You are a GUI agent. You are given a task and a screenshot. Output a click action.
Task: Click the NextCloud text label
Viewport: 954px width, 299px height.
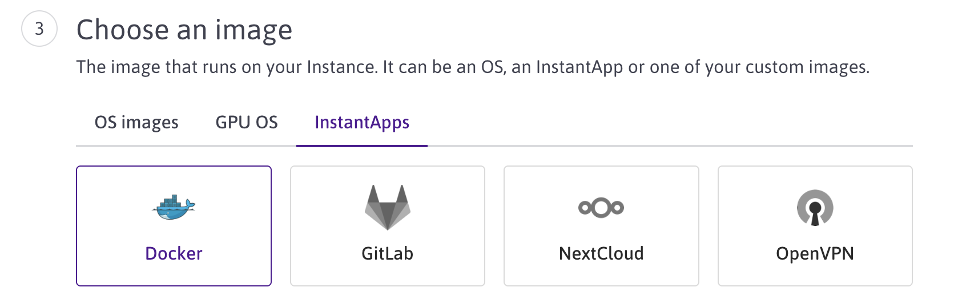pyautogui.click(x=601, y=253)
